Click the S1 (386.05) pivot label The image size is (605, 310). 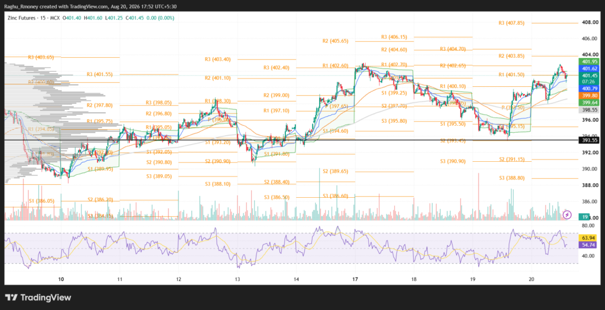tap(42, 201)
